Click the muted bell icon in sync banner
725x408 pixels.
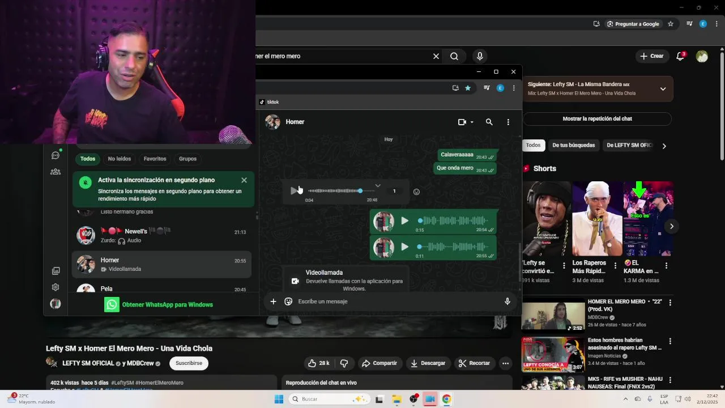[x=85, y=182]
